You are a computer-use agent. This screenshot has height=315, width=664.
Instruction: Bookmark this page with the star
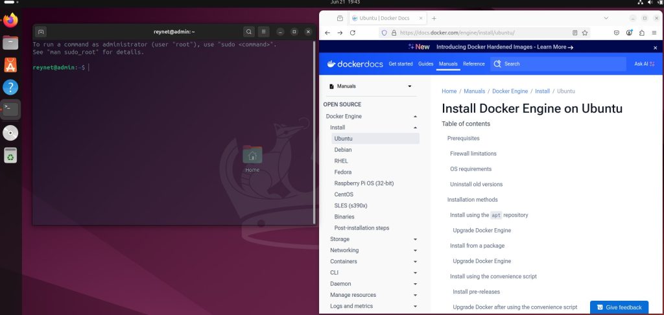585,32
